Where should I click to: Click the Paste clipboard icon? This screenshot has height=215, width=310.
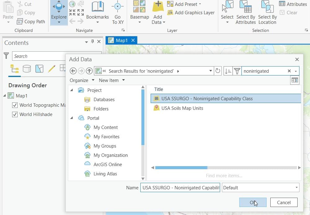[8, 7]
